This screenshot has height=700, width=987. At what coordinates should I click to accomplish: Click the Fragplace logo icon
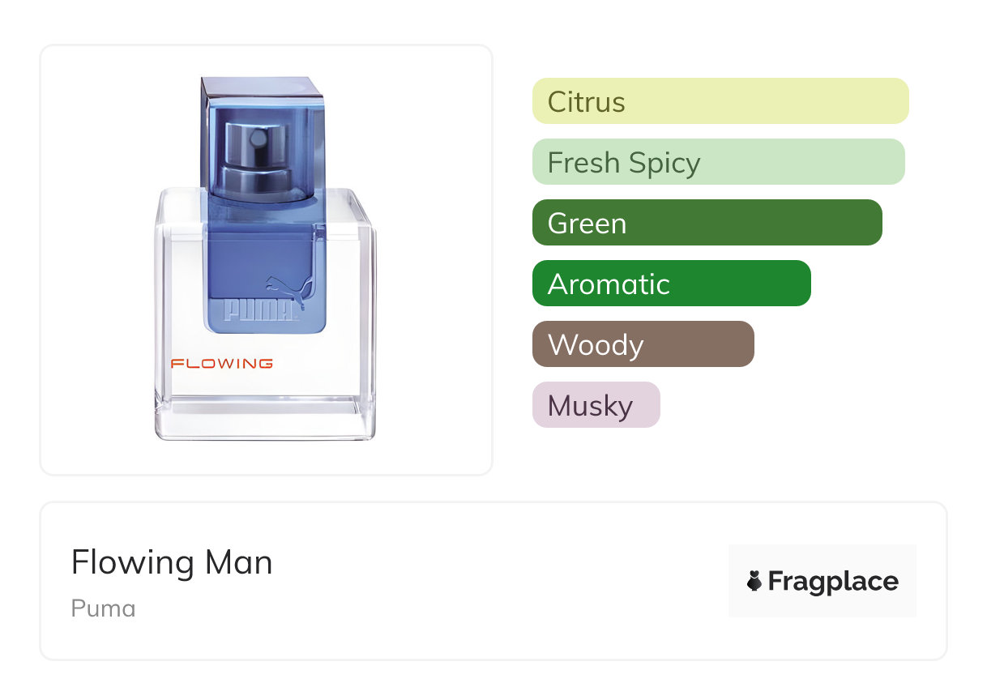(754, 581)
